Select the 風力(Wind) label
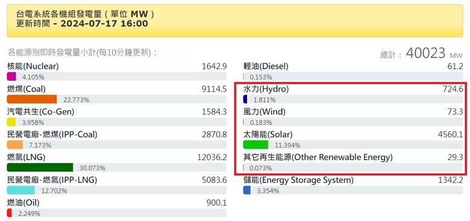Image resolution: width=470 pixels, height=221 pixels. [x=265, y=111]
